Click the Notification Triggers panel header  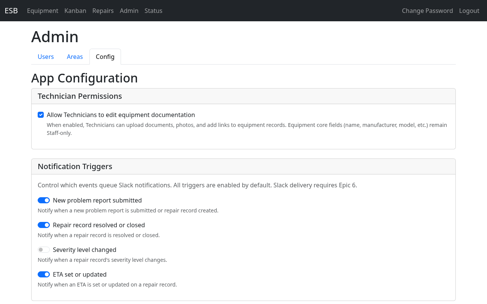pyautogui.click(x=75, y=166)
